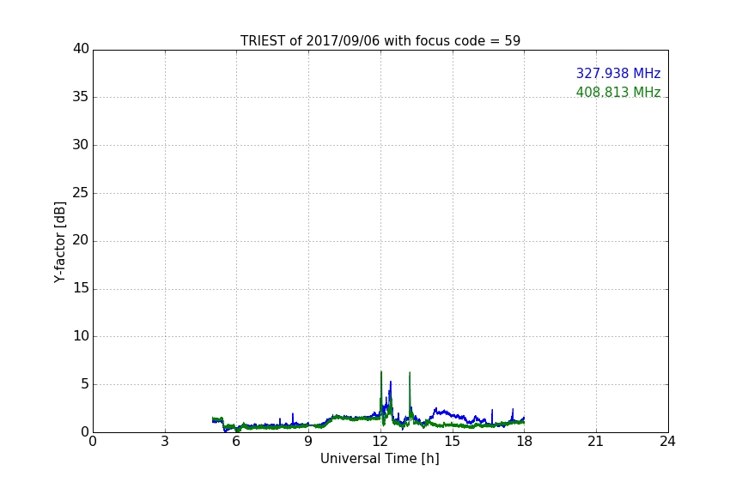The height and width of the screenshot is (494, 742).
Task: Click the green spike peak at 12 hours
Action: [x=381, y=372]
